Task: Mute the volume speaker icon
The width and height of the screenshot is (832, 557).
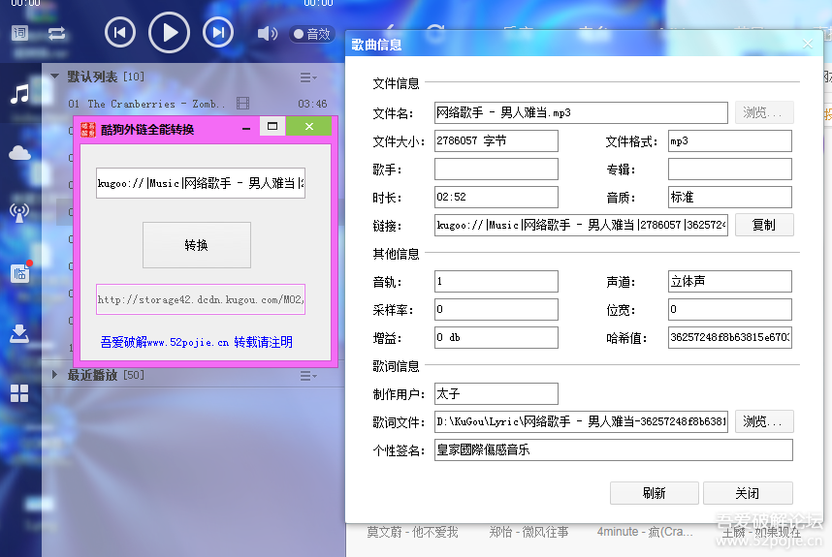Action: click(x=267, y=34)
